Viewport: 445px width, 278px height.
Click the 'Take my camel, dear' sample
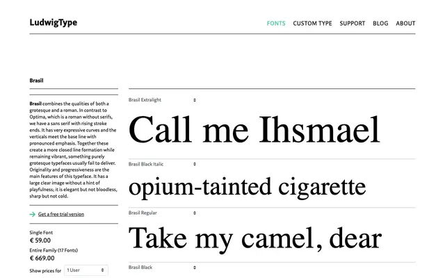(255, 239)
